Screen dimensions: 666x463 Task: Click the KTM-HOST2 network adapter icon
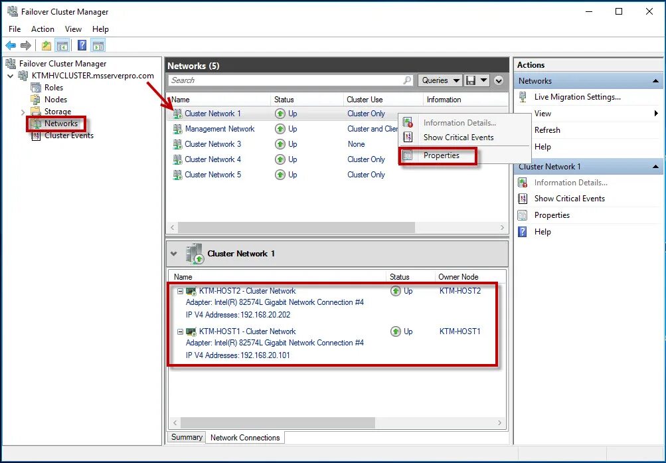coord(191,291)
